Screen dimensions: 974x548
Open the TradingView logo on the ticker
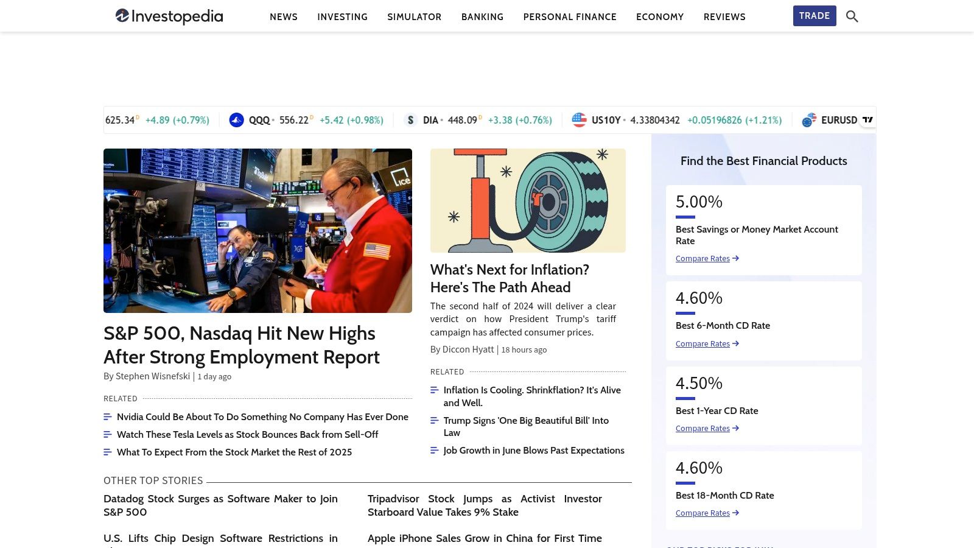867,119
